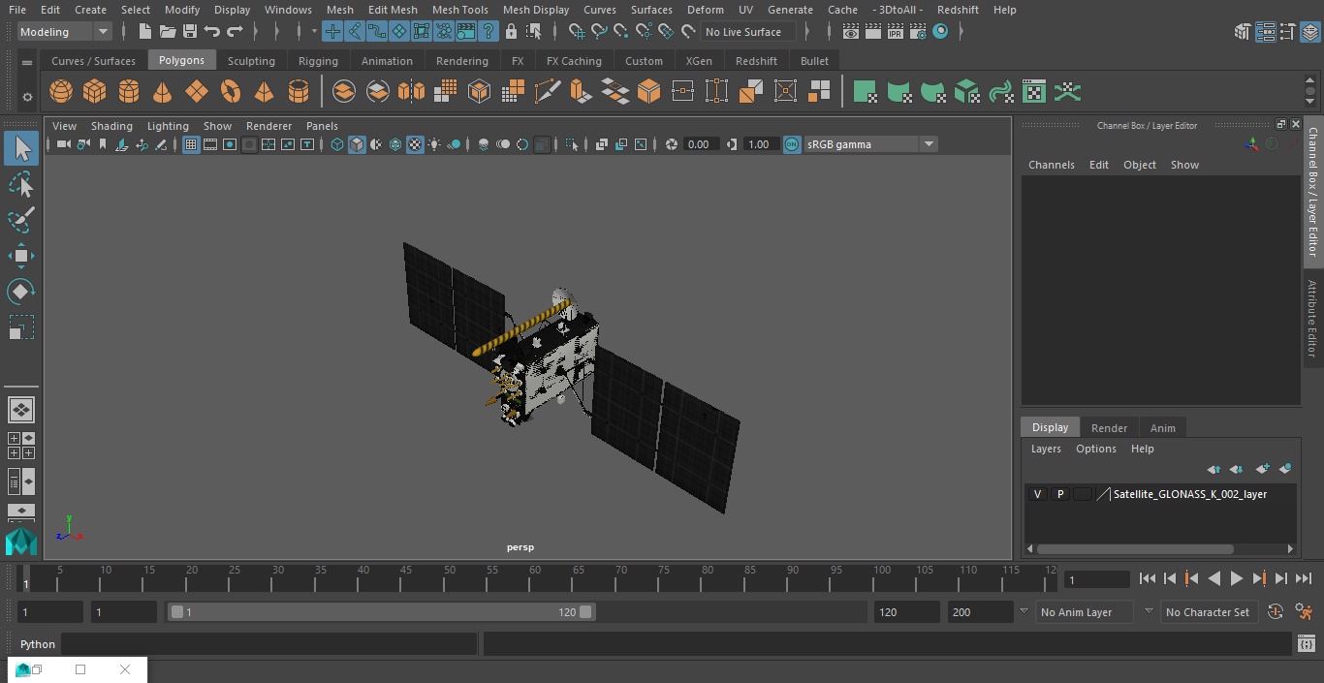The image size is (1324, 683).
Task: Toggle textured display in the viewport
Action: [415, 144]
